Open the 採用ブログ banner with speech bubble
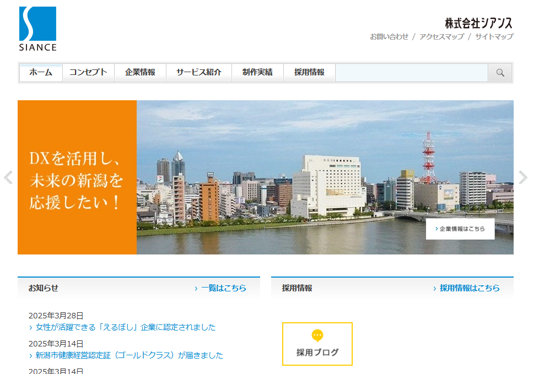 click(317, 344)
